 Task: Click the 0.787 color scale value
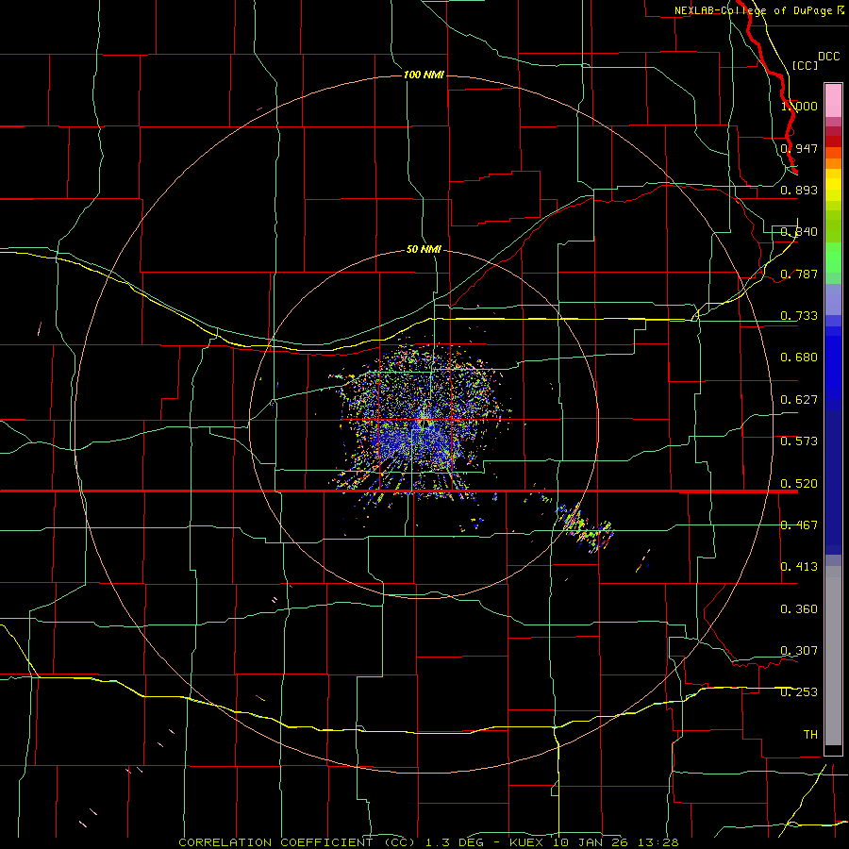(x=799, y=274)
